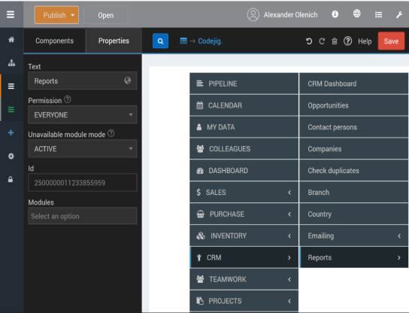Open the Publish button dropdown arrow
409x313 pixels.
[73, 15]
